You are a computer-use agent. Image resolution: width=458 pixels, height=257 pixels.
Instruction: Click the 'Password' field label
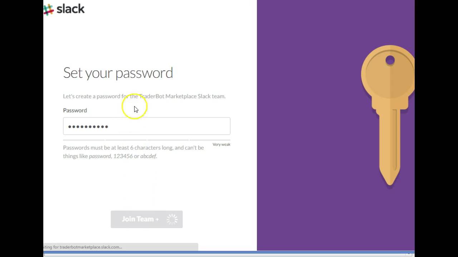click(x=75, y=110)
